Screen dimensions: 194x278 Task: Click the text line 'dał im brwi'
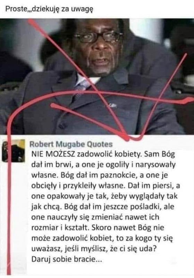click(103, 165)
